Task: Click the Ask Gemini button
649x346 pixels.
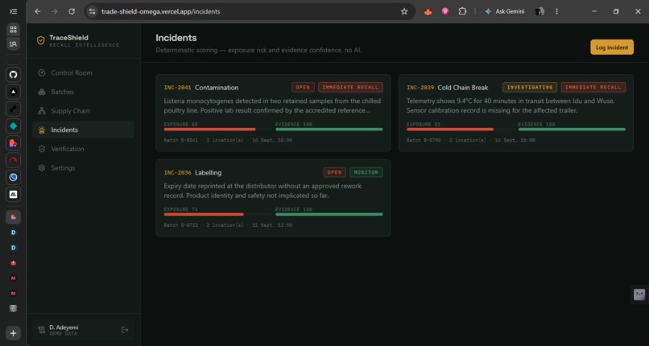Action: point(505,11)
